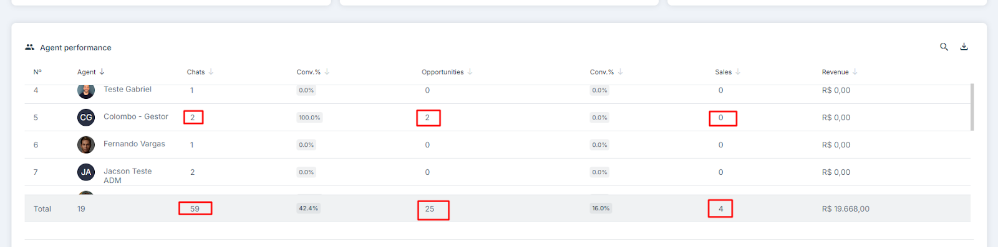Sort the Revenue column arrow
The image size is (998, 247).
(x=855, y=72)
